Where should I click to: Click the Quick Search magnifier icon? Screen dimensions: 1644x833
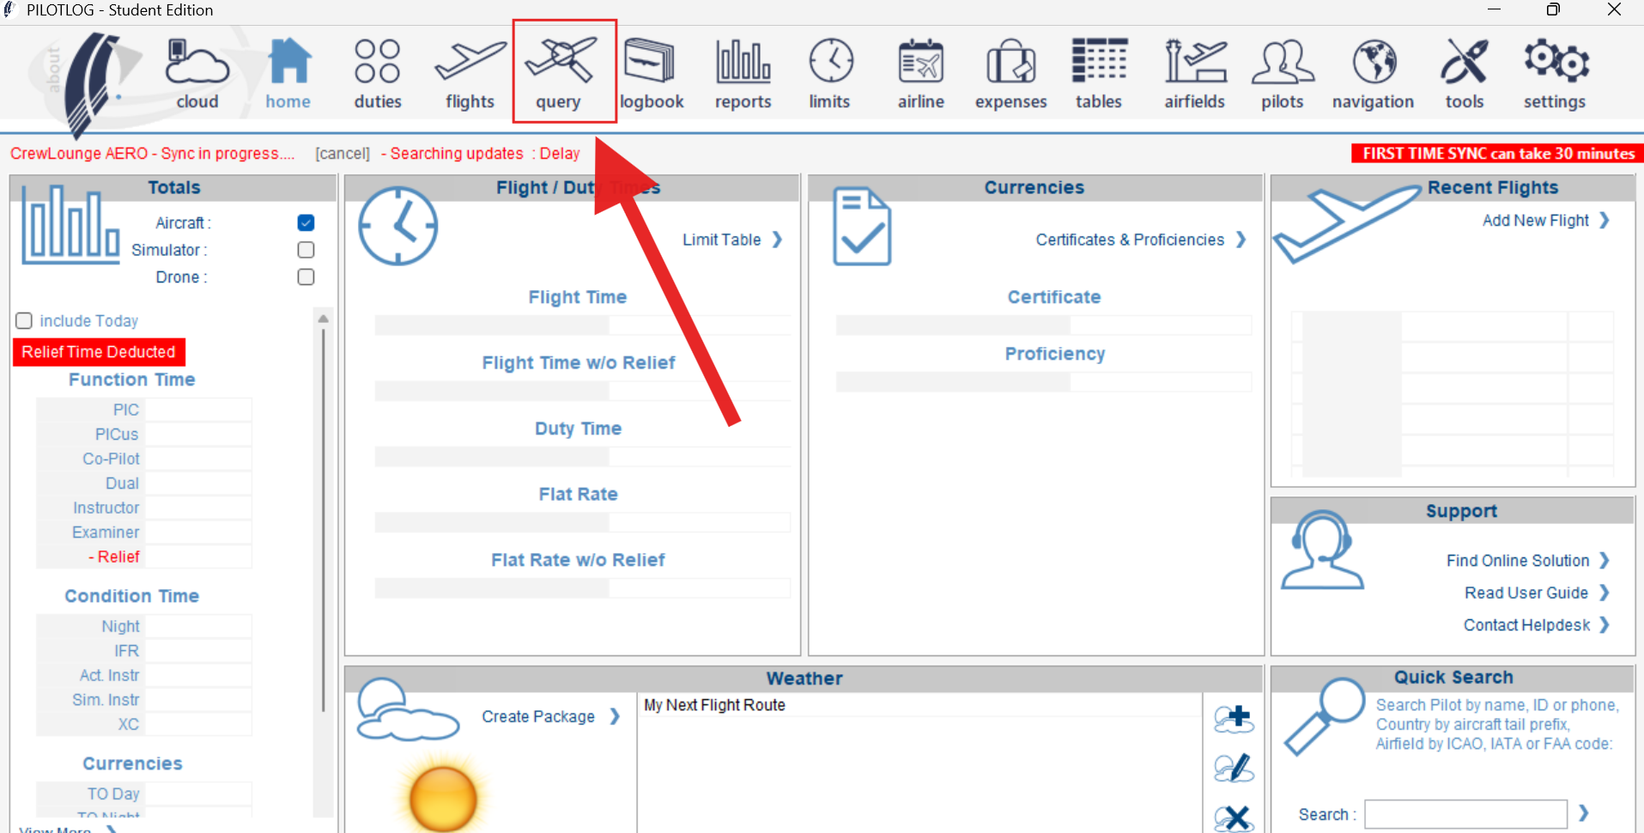pos(1325,716)
